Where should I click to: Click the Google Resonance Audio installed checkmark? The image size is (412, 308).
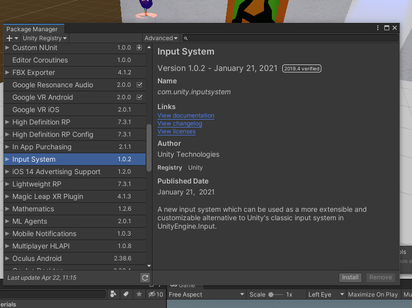(139, 85)
